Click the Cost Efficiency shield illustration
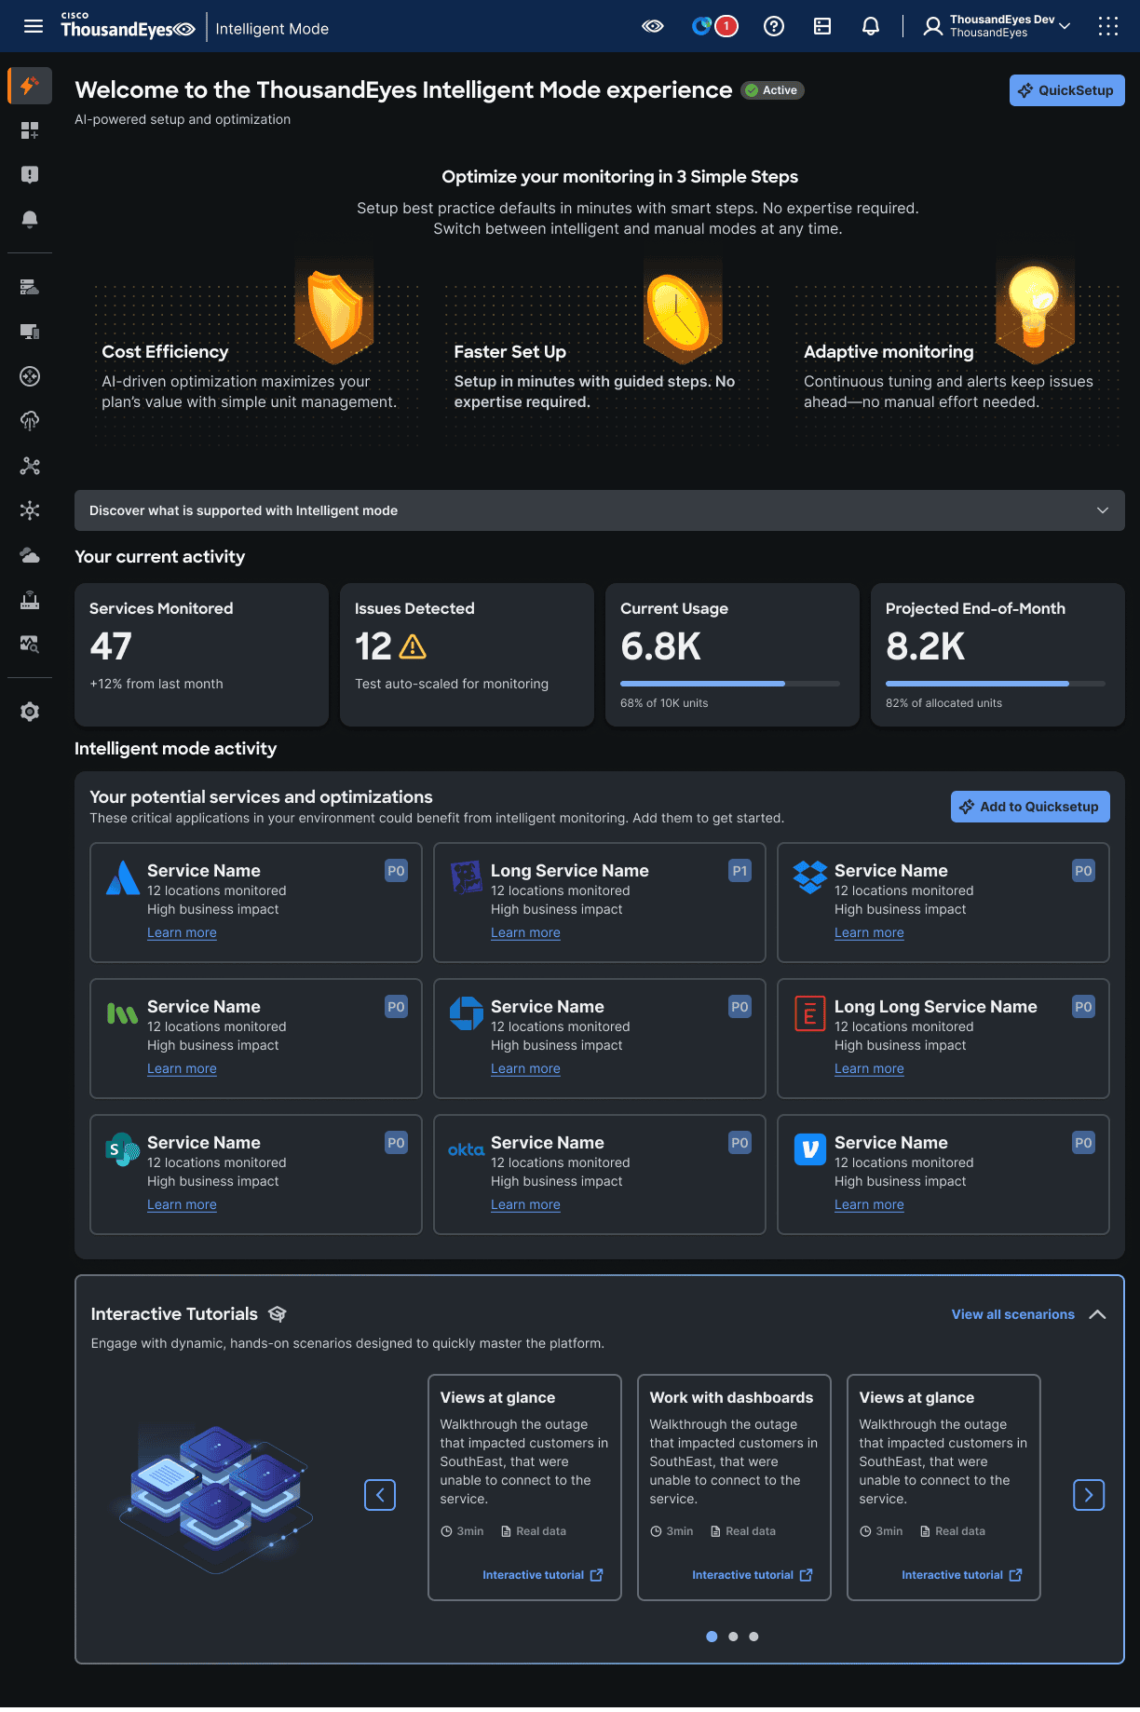This screenshot has height=1712, width=1140. (334, 310)
